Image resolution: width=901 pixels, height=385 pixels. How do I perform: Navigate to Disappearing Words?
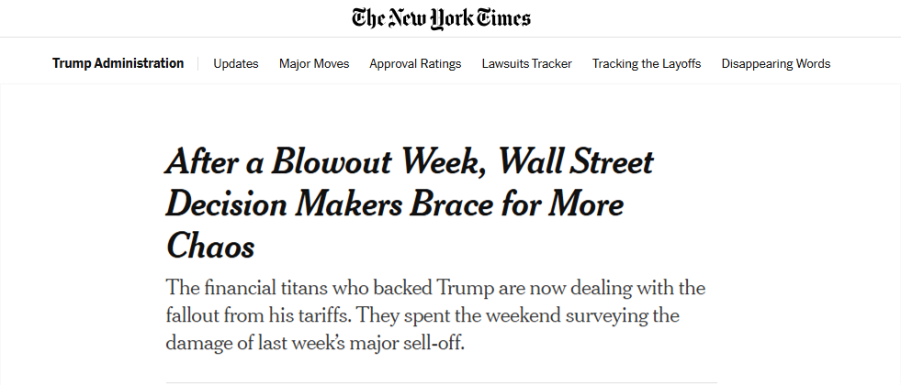776,63
